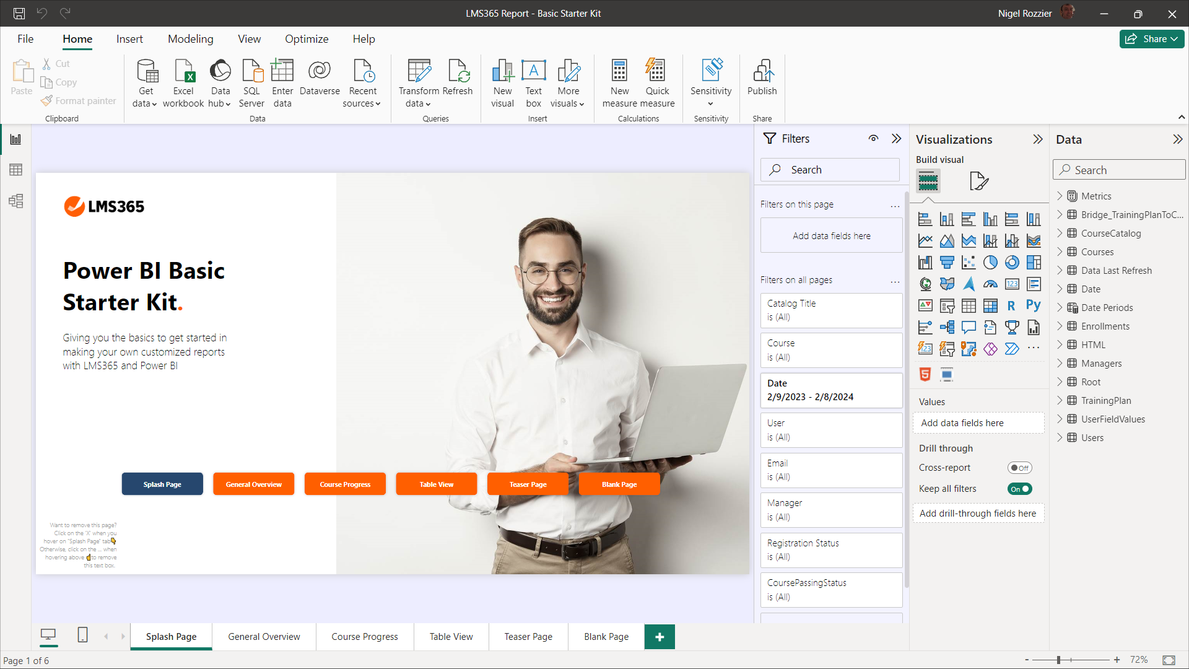This screenshot has width=1189, height=669.
Task: Switch to mobile layout icon
Action: click(82, 635)
